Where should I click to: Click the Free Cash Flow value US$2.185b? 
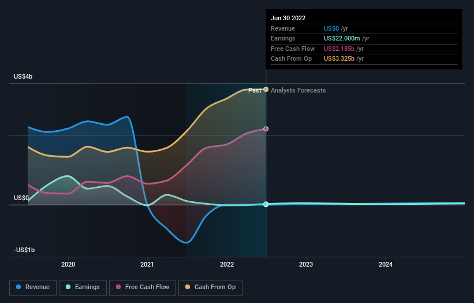pyautogui.click(x=339, y=49)
